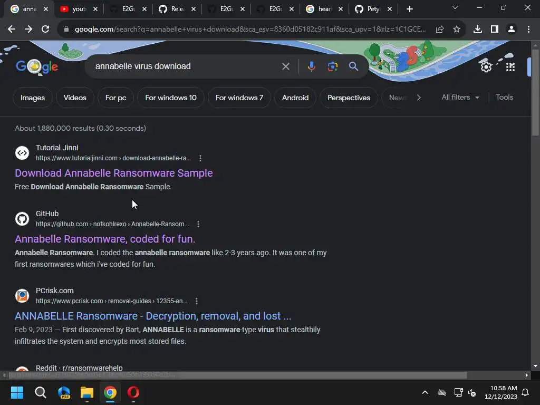Select the Images filter
This screenshot has width=540, height=405.
coord(32,98)
